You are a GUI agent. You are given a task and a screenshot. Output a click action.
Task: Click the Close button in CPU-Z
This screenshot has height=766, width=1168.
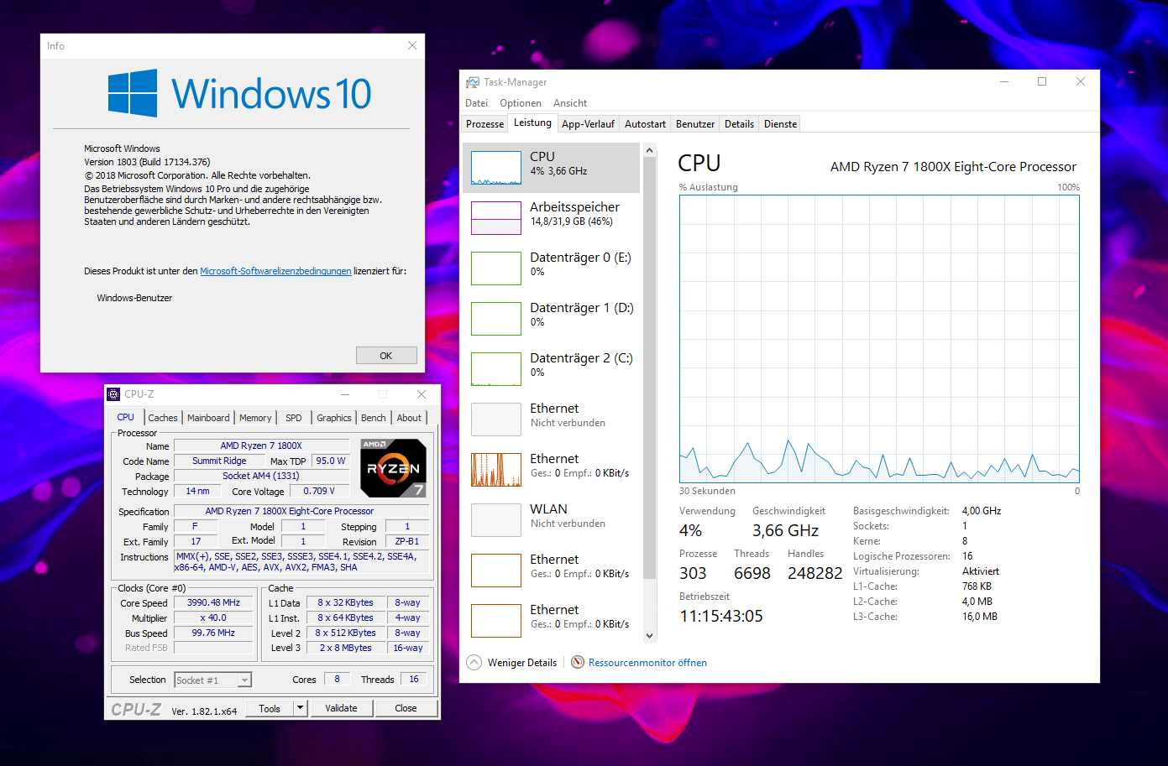(x=406, y=708)
